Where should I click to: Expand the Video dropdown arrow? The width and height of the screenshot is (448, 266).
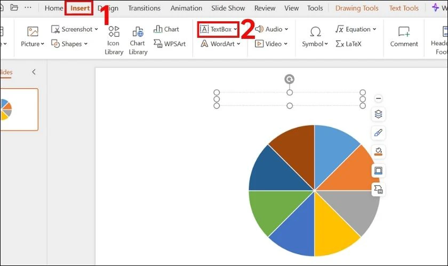[285, 44]
